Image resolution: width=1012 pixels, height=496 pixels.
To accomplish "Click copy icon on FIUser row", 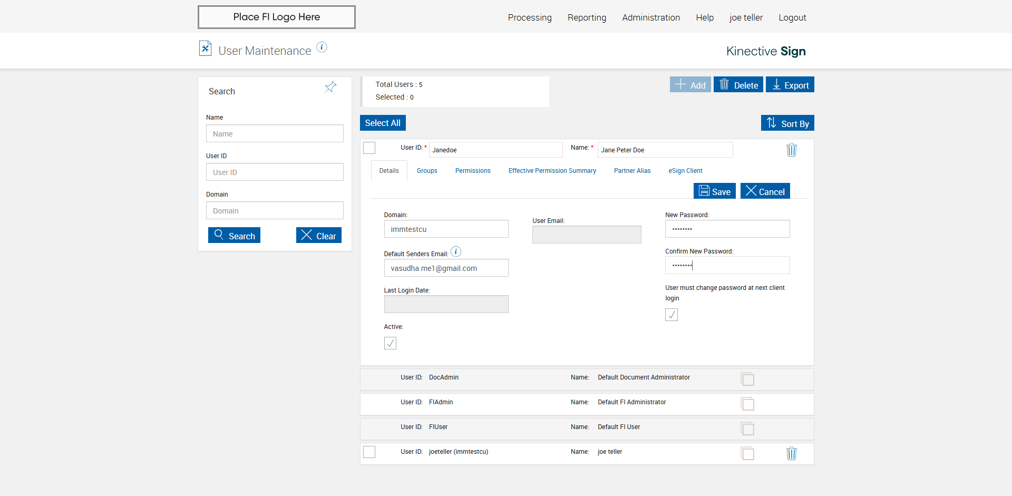I will click(747, 429).
